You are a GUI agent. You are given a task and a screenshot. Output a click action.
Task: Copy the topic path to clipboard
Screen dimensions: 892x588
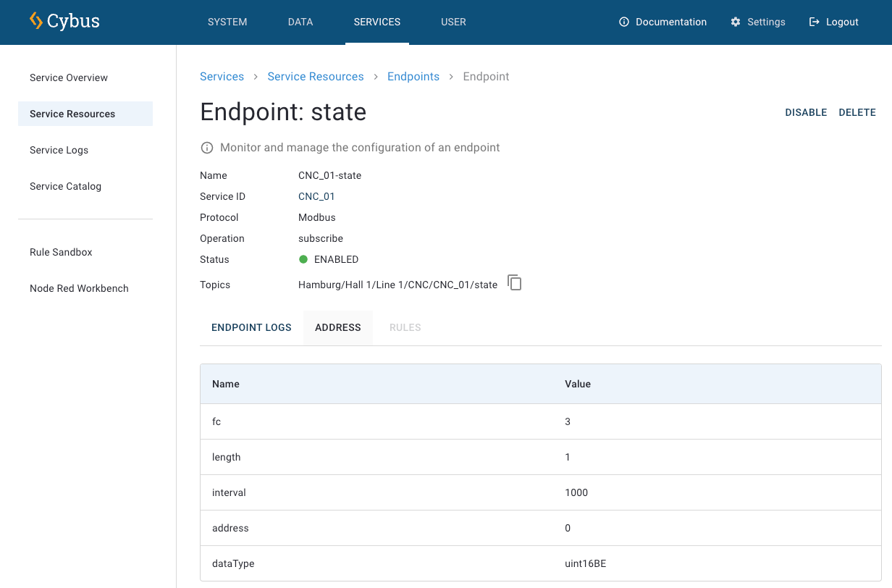(514, 283)
